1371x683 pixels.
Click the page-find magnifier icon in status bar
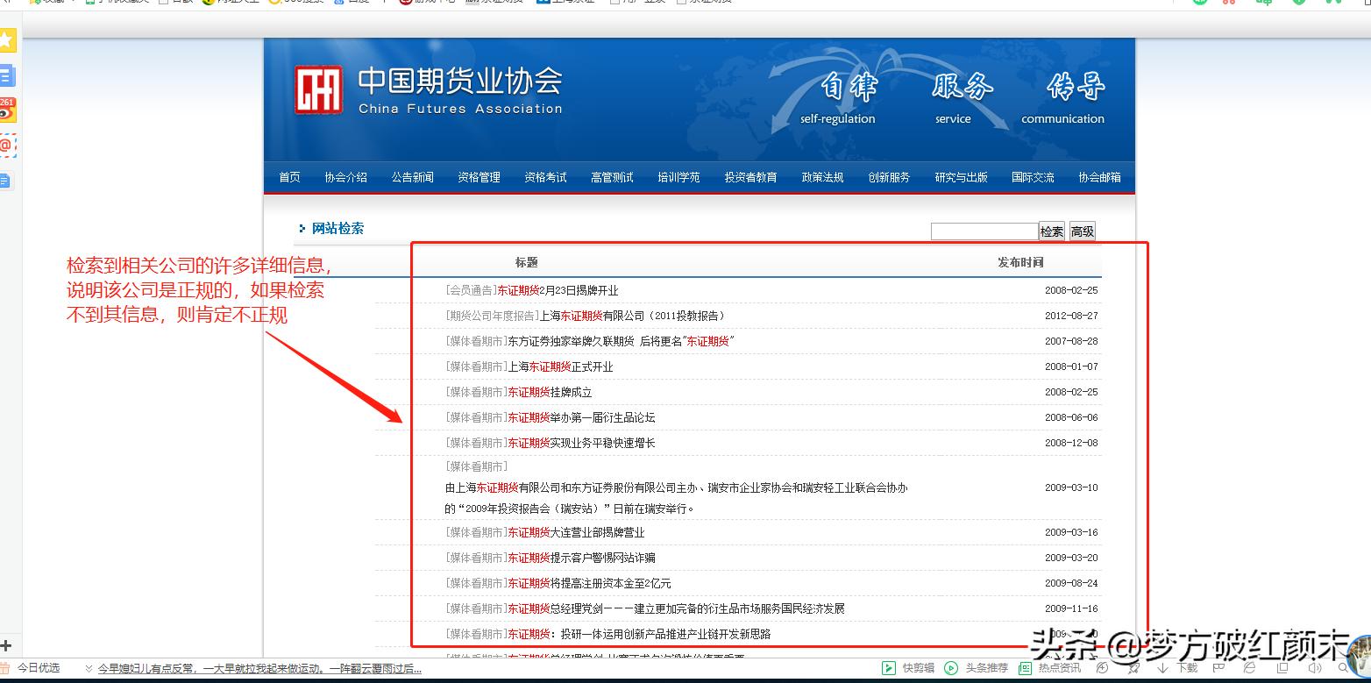(x=1343, y=667)
